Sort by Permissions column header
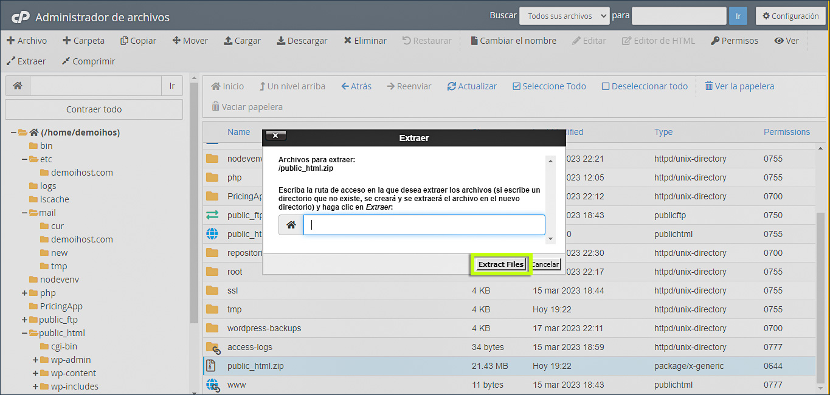The height and width of the screenshot is (395, 830). coord(786,132)
